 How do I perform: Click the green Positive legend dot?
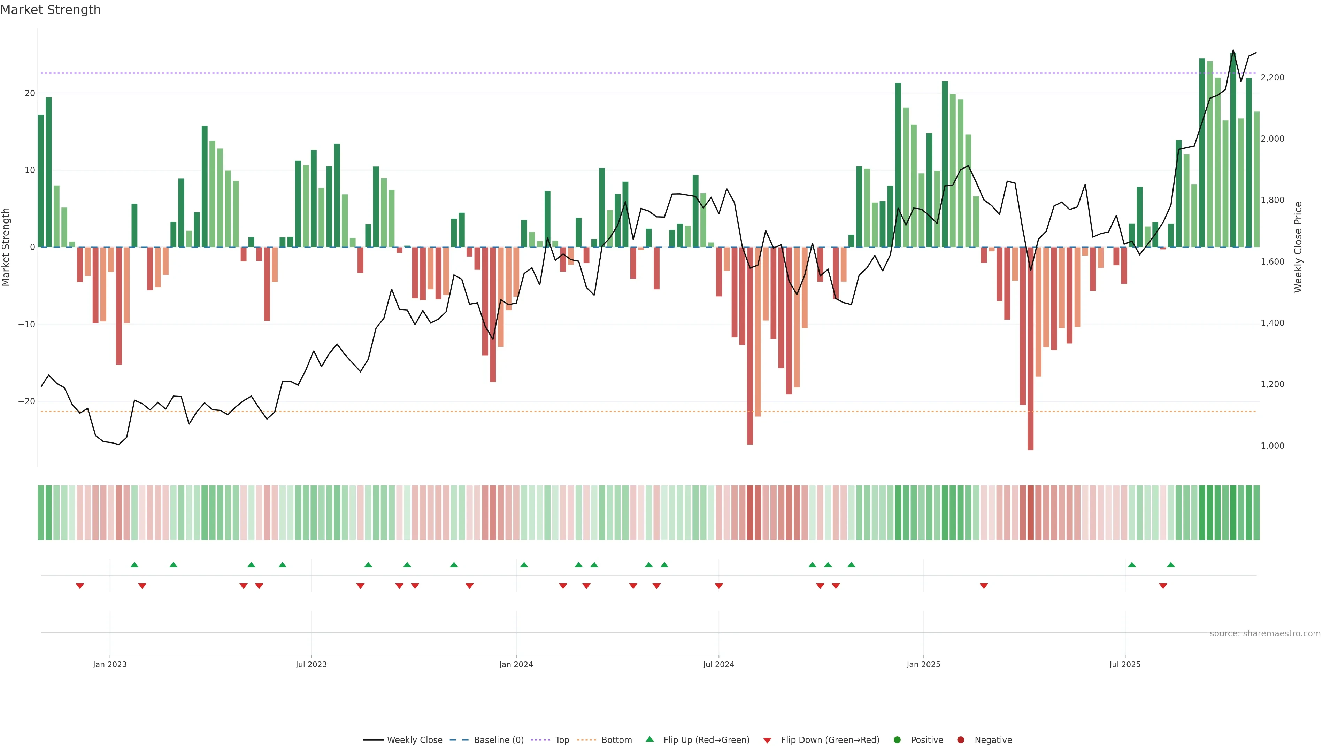coord(897,740)
